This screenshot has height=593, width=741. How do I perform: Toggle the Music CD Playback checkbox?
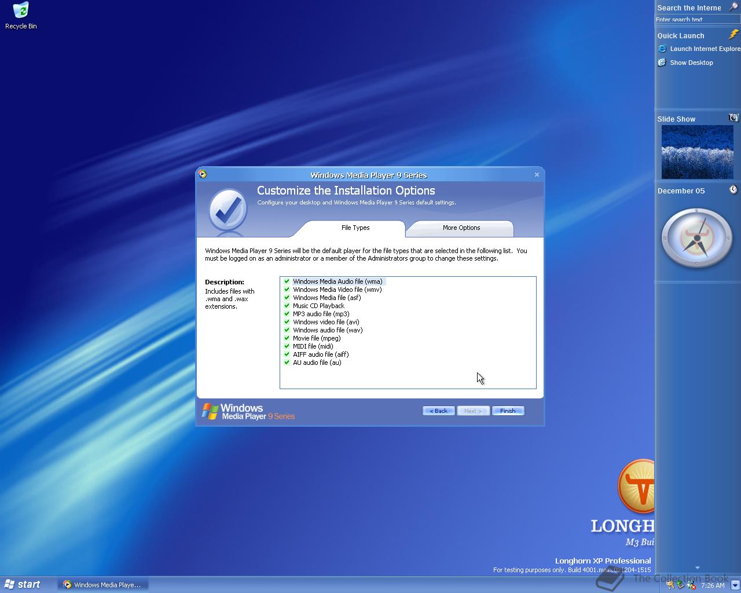click(287, 306)
